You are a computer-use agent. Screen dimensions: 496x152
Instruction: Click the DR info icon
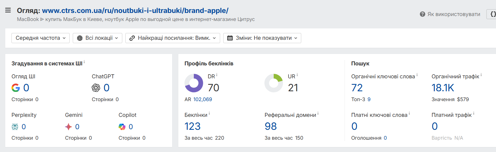[217, 75]
